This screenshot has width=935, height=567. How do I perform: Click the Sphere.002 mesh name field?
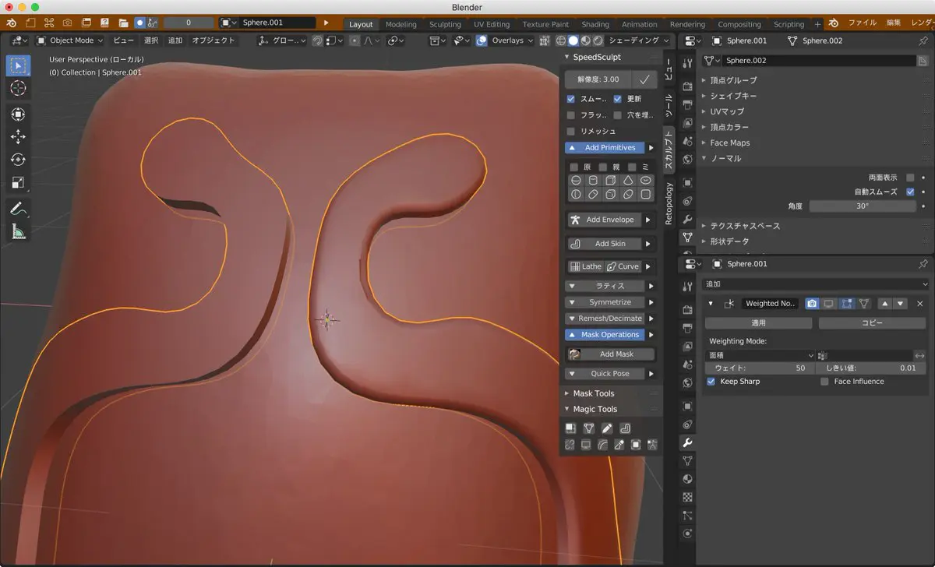pos(818,61)
